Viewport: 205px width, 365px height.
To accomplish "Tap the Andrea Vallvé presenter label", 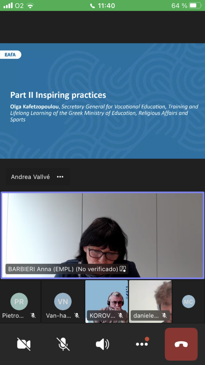I will pos(31,177).
